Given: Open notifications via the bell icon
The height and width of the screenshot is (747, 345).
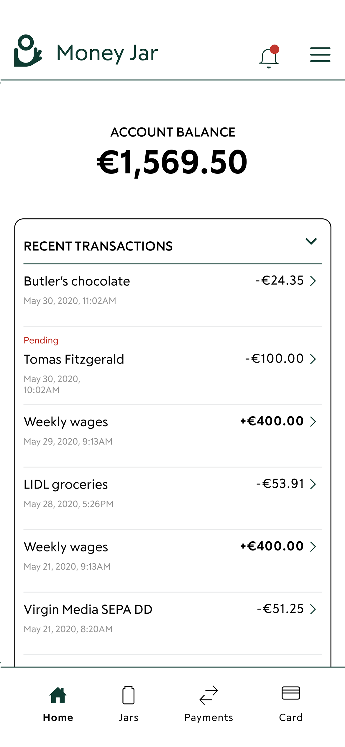Looking at the screenshot, I should pyautogui.click(x=269, y=58).
